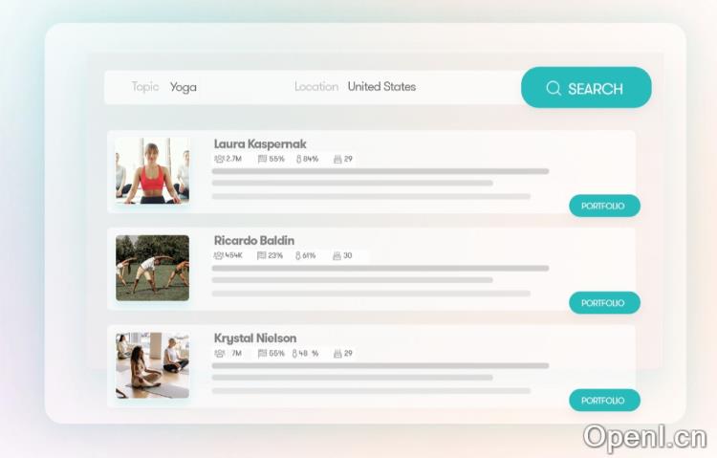Click the flag icon next to 23%
The image size is (717, 458).
coord(262,256)
